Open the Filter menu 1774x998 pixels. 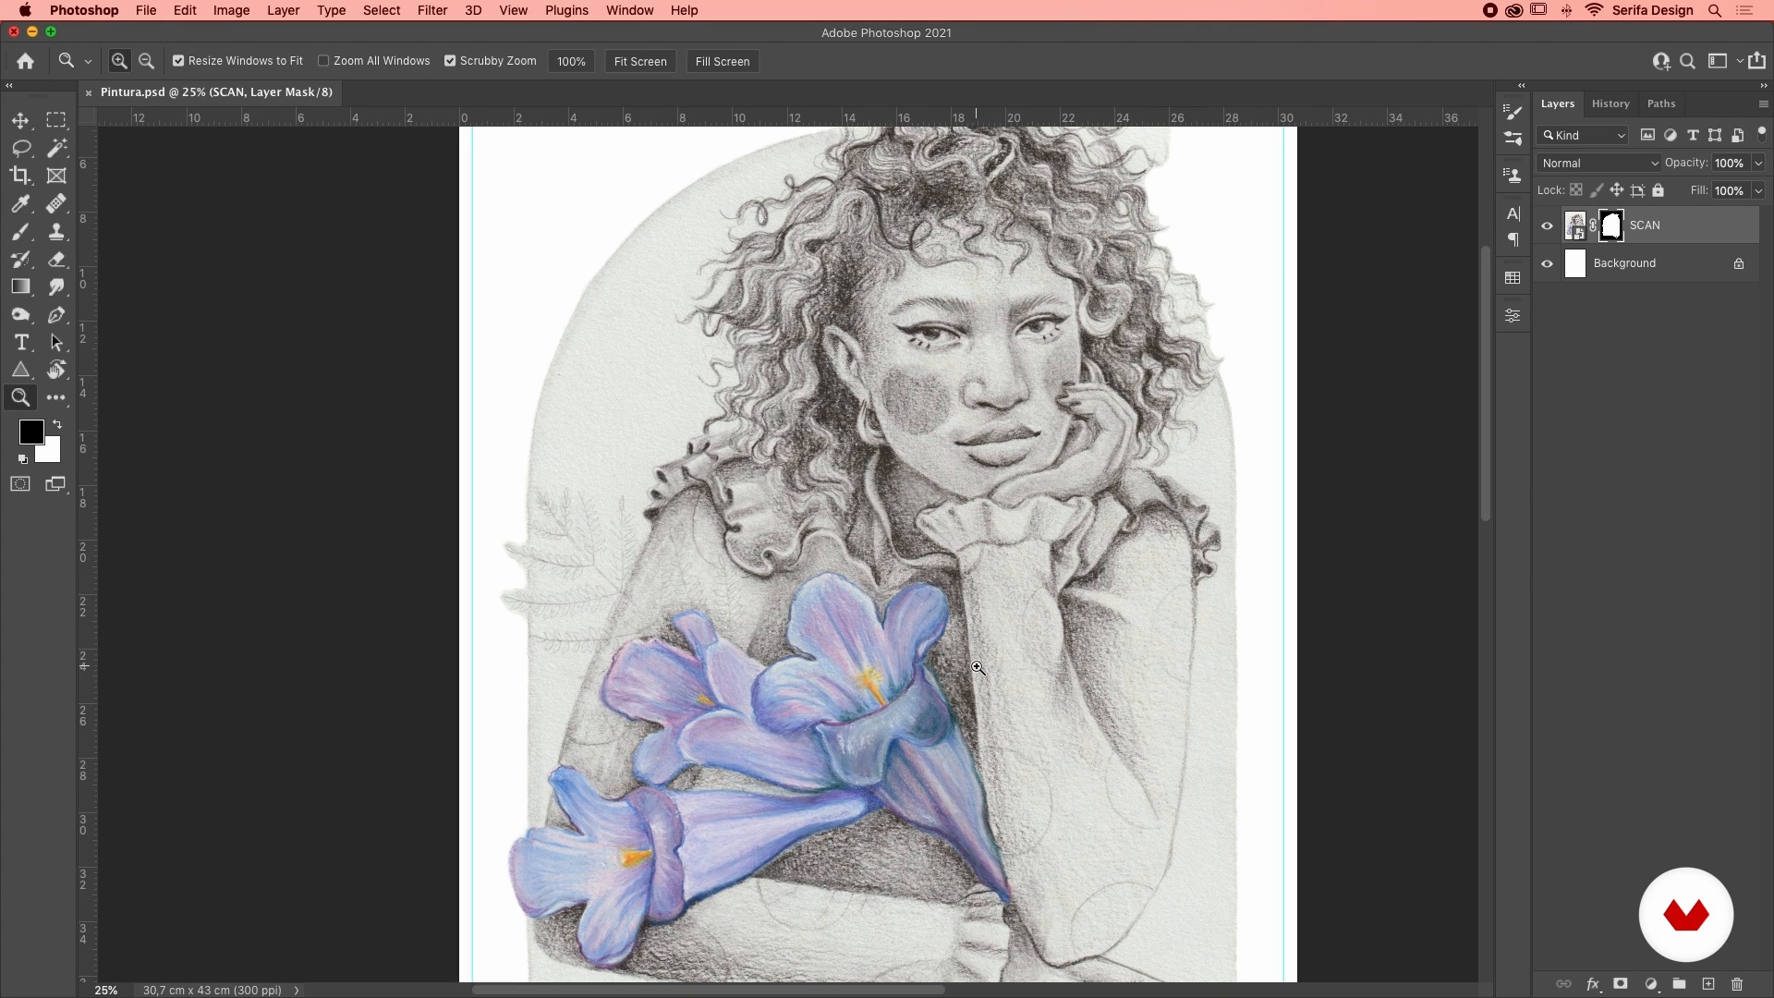[x=432, y=10]
